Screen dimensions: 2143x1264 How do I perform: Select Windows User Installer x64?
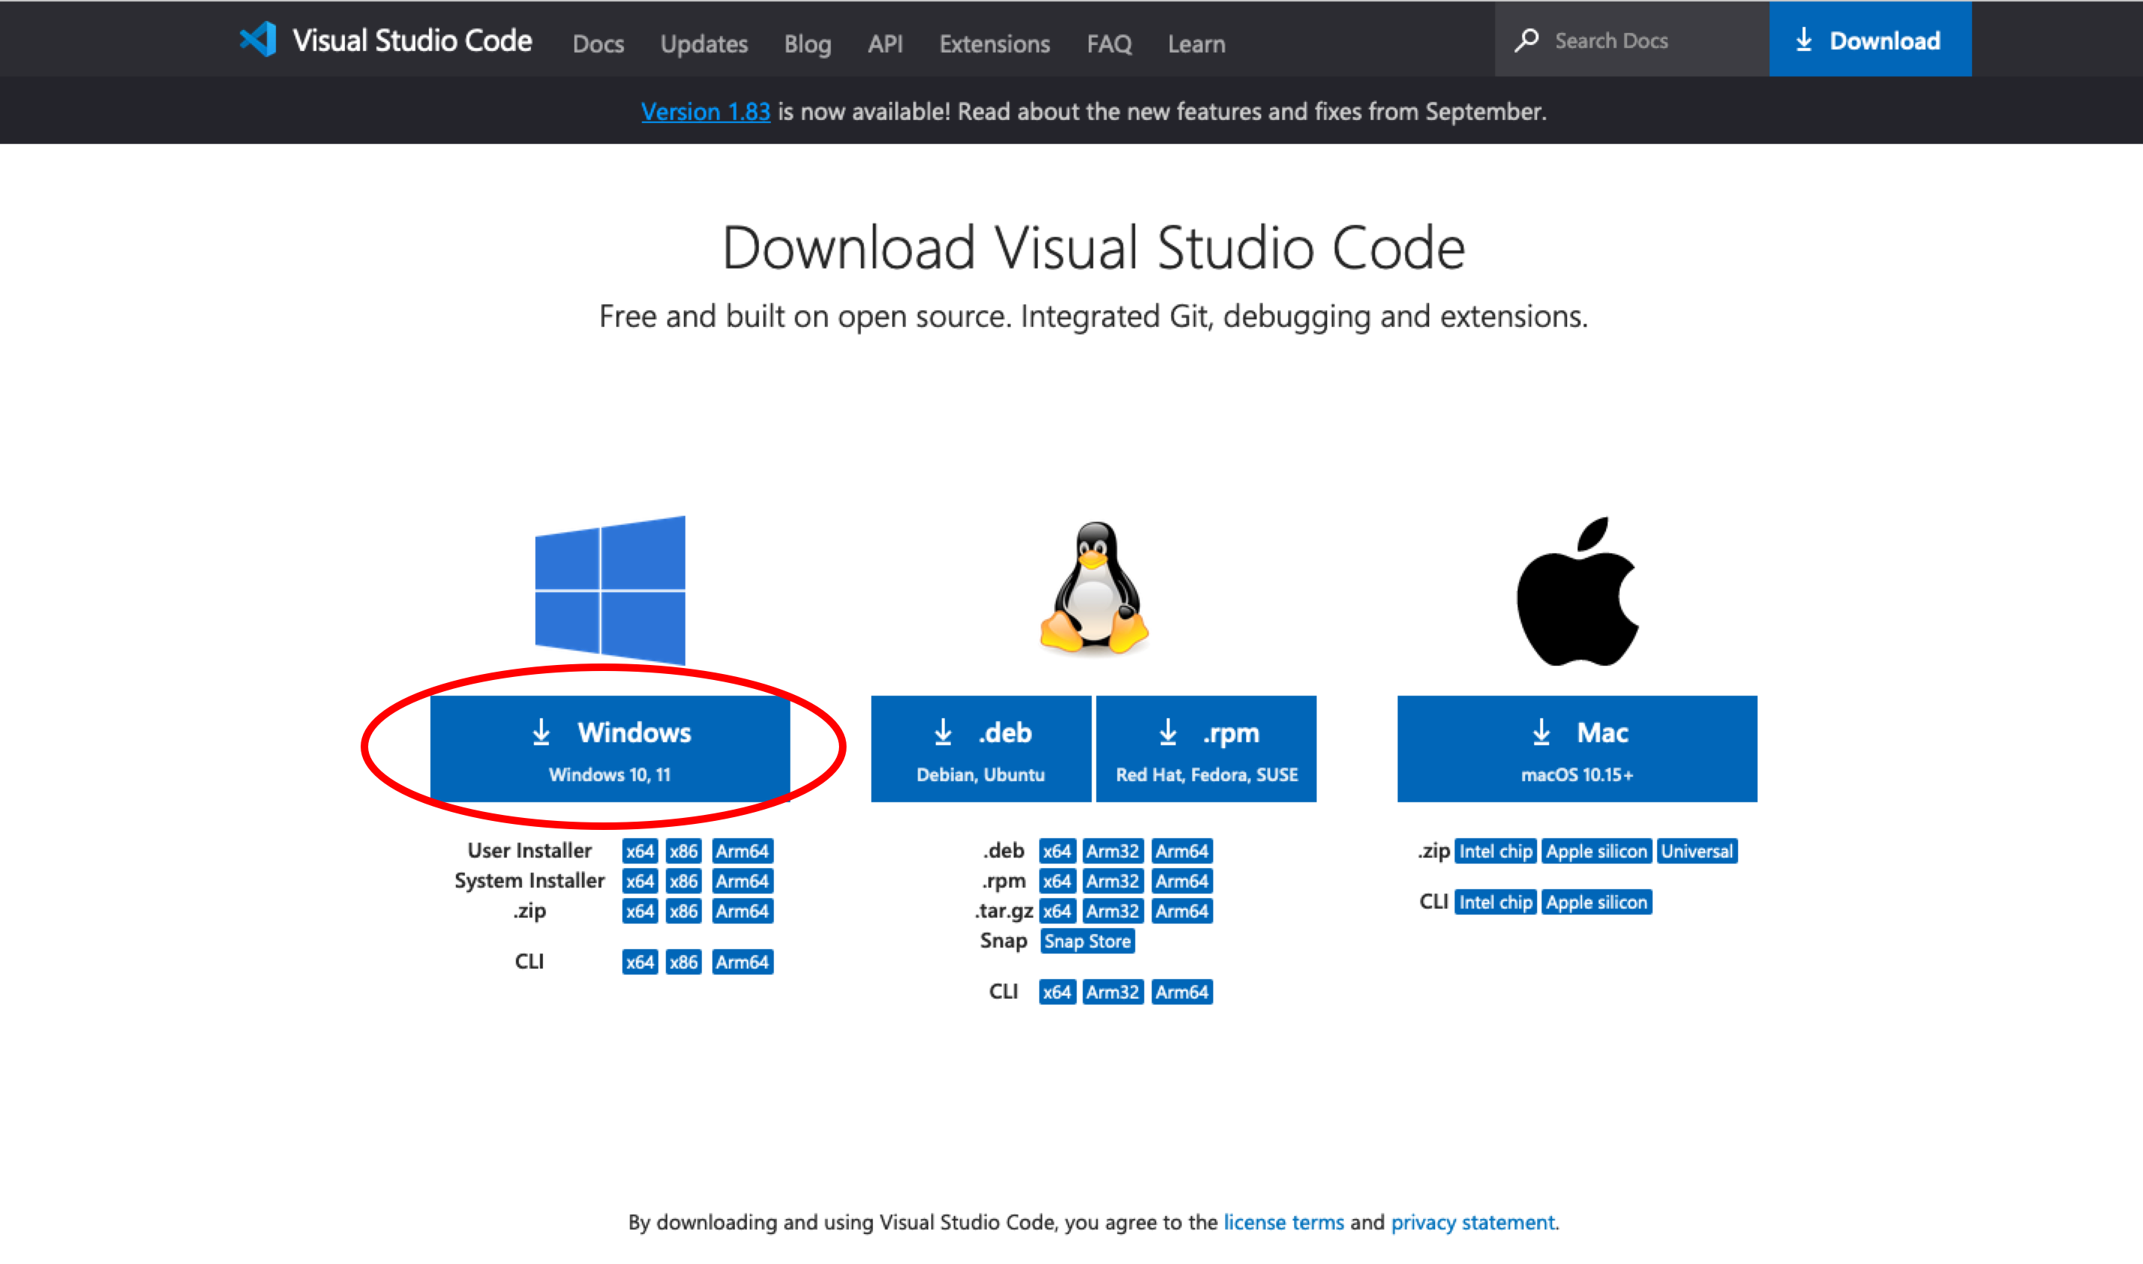coord(640,851)
